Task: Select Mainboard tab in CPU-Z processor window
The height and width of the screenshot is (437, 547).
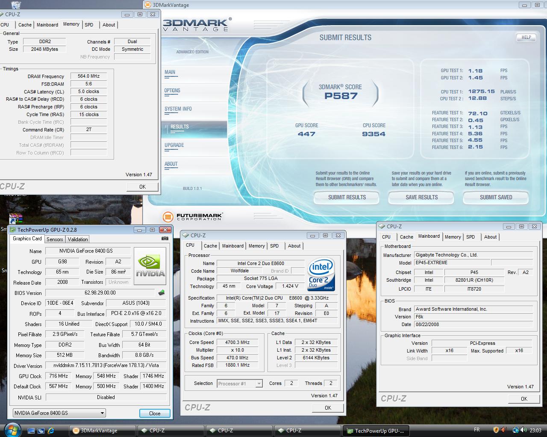Action: 233,246
